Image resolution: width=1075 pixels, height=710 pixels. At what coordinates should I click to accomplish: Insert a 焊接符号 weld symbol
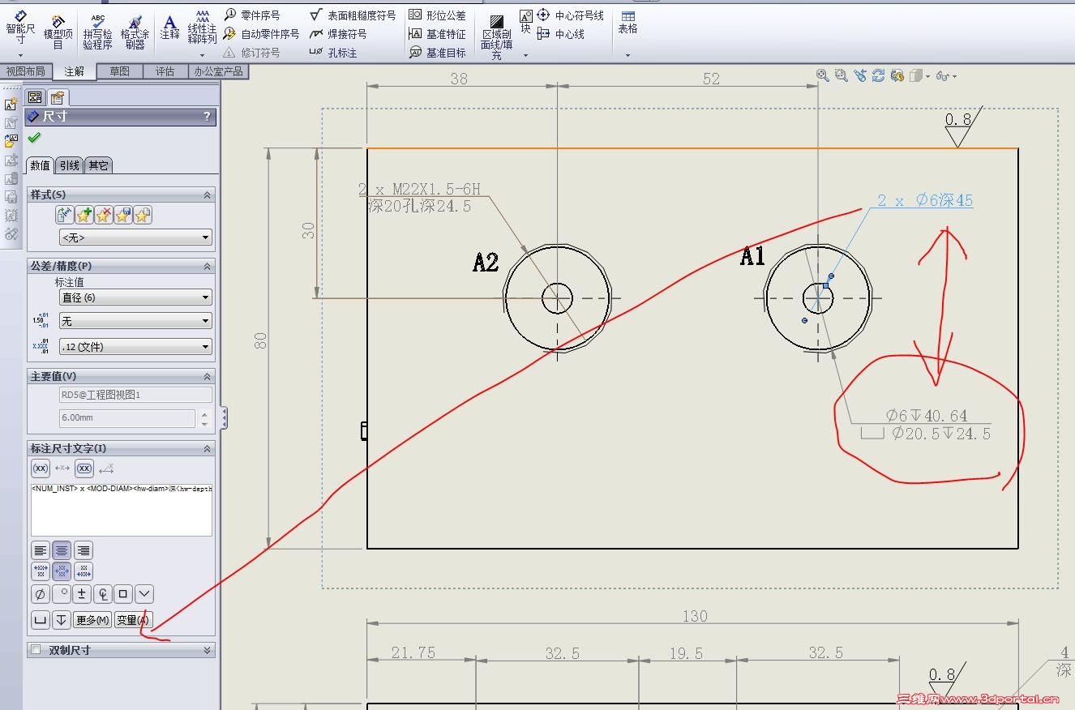[338, 34]
